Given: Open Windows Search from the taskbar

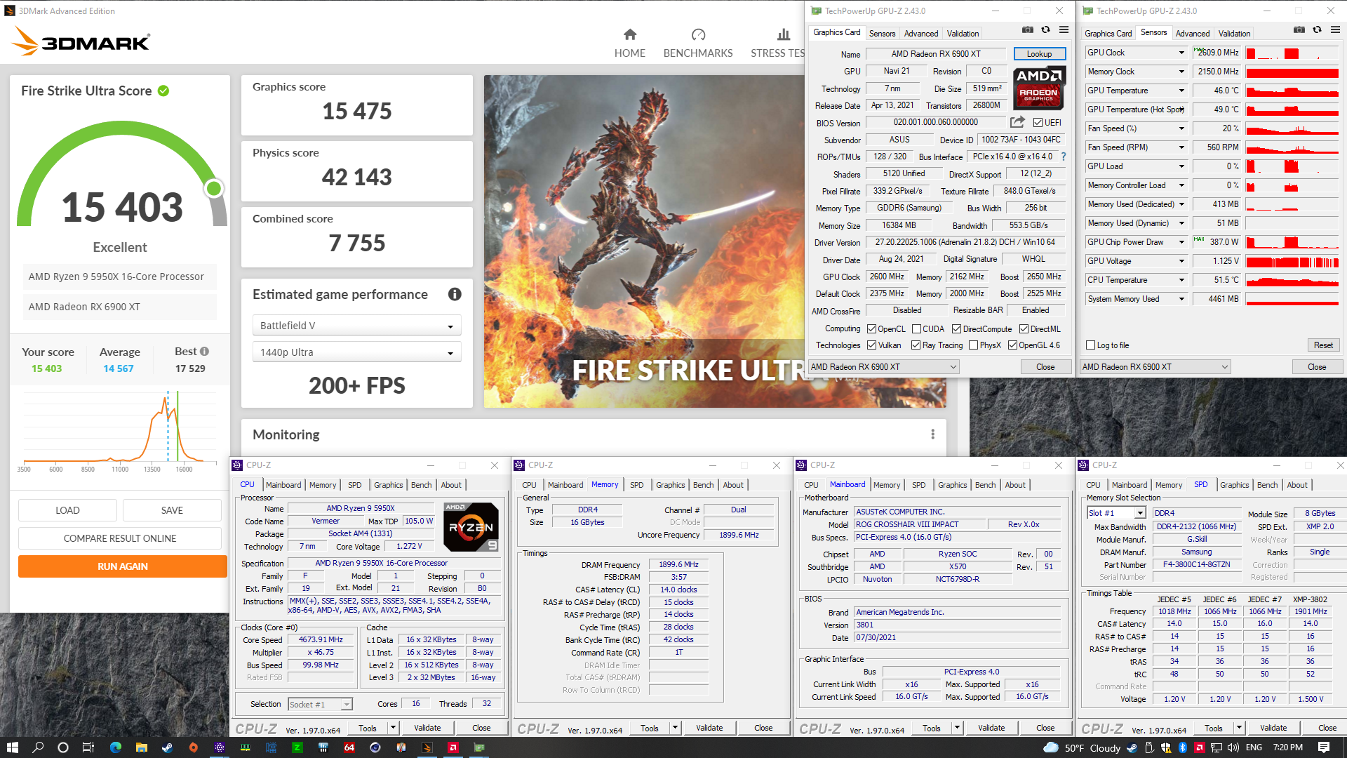Looking at the screenshot, I should pos(38,747).
